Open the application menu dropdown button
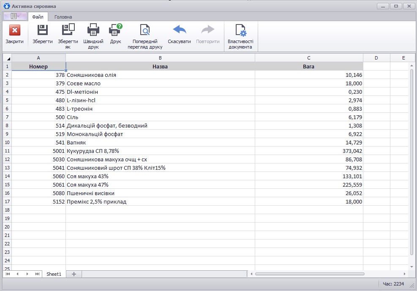417x291 pixels. 15,16
